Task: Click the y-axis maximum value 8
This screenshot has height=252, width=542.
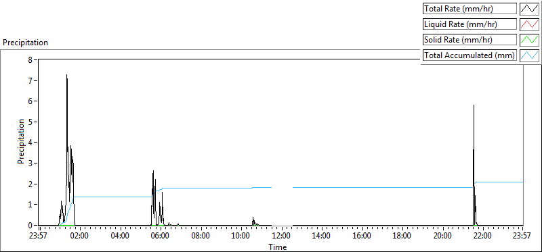Action: (30, 59)
